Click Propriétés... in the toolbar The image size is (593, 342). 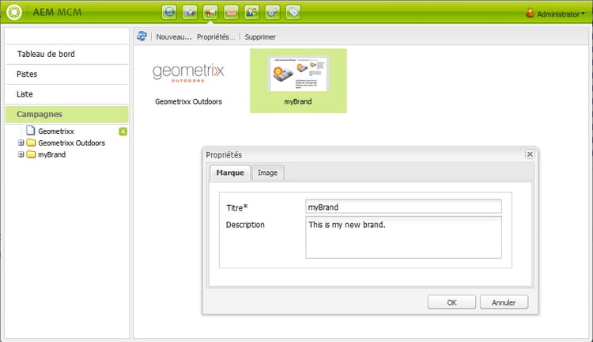point(216,36)
